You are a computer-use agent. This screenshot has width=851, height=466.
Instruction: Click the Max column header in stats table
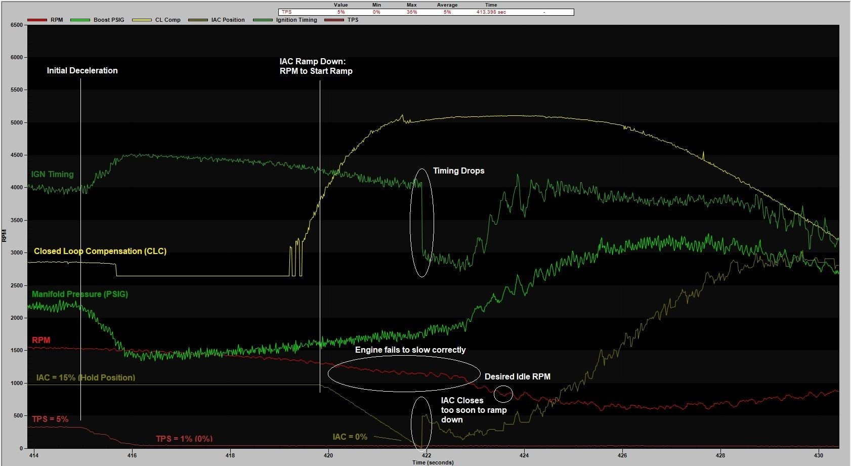coord(411,5)
